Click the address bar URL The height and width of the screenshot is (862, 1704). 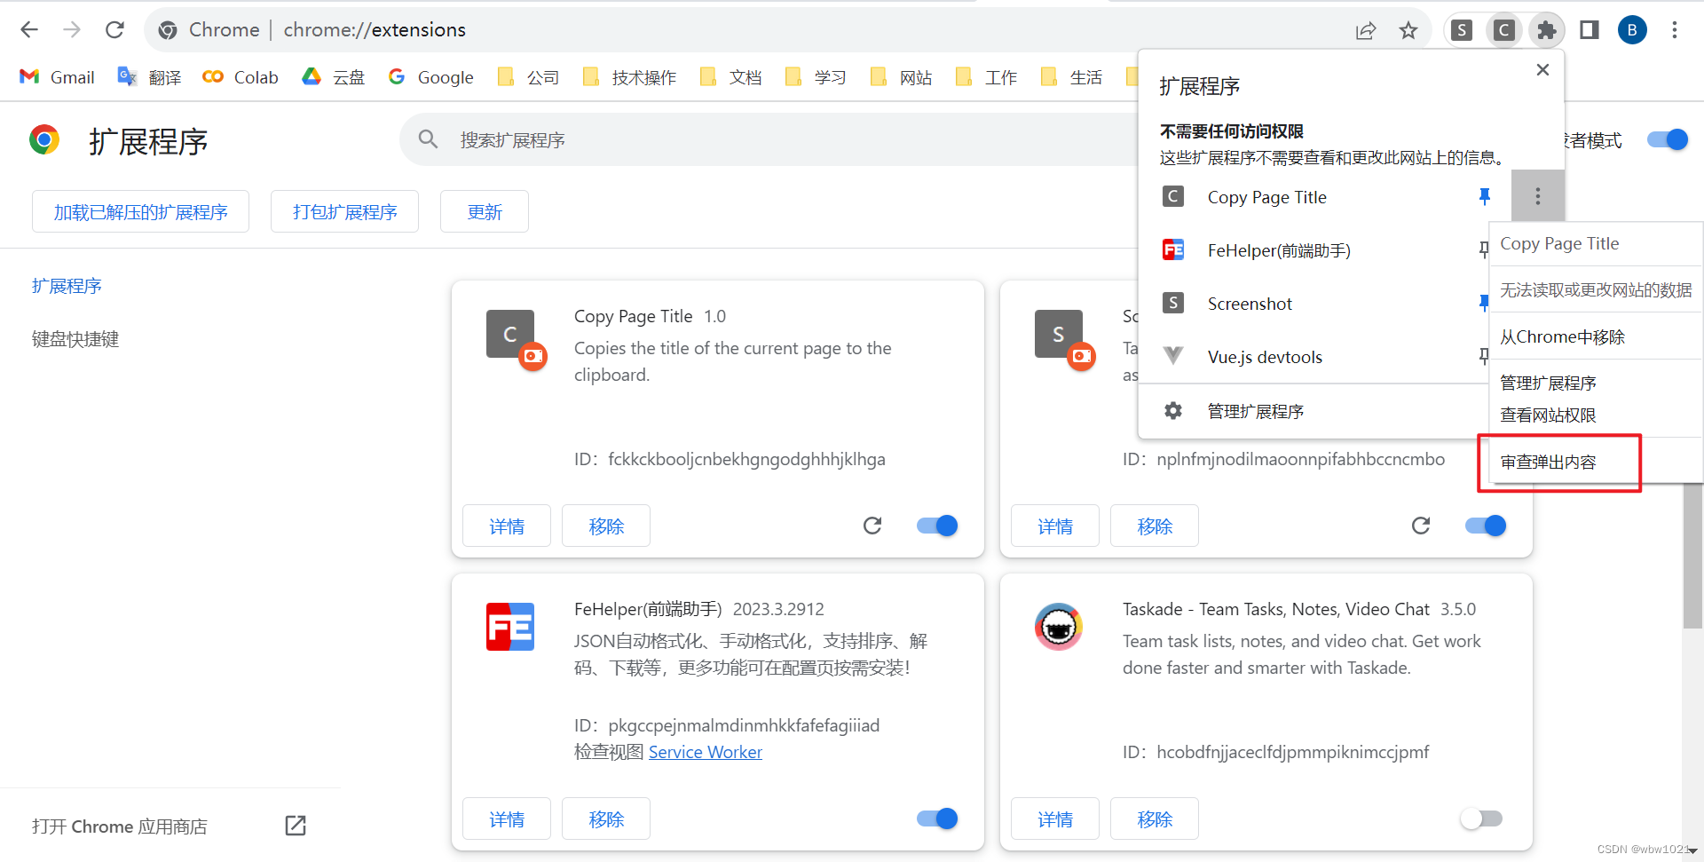click(x=375, y=30)
